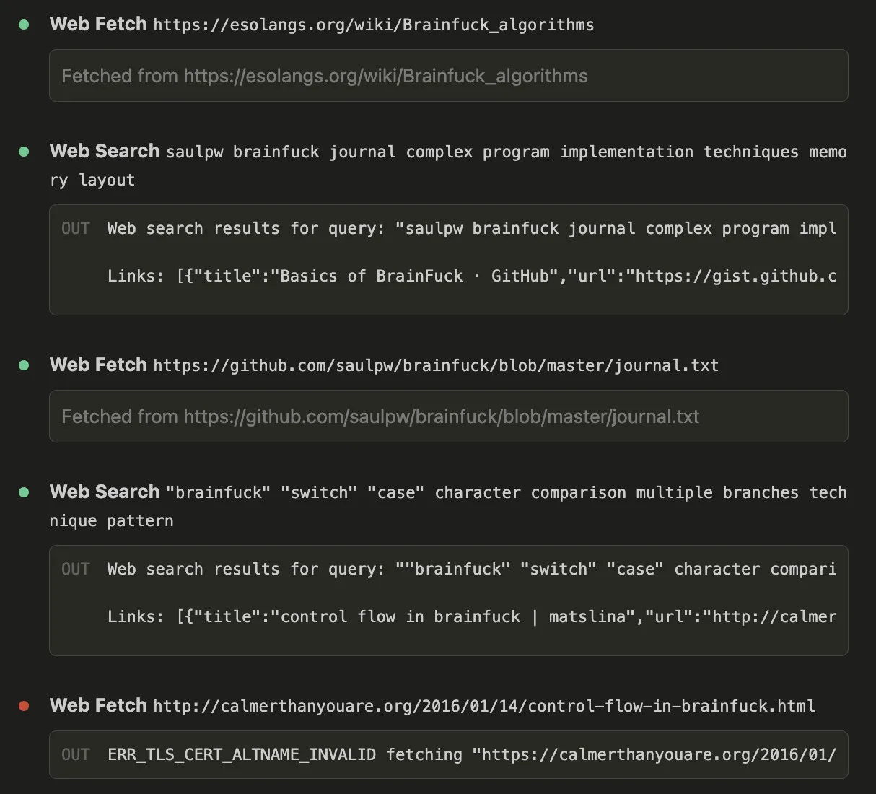Click 'Web Search' label of saulpw query entry
Viewport: 876px width, 794px height.
point(105,152)
